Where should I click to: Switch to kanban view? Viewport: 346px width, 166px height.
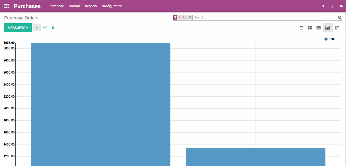309,28
